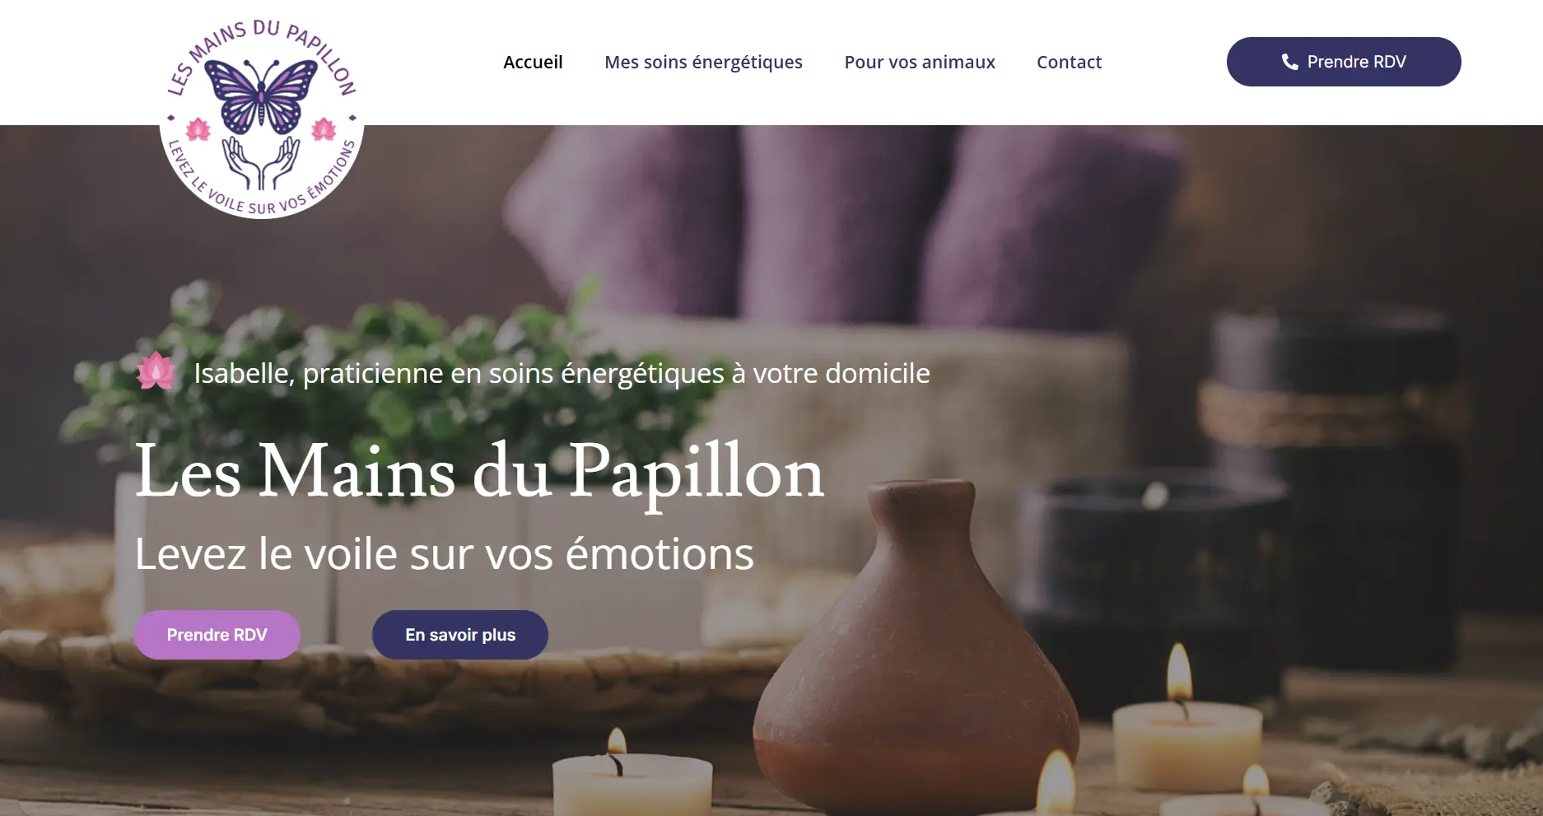
Task: Click the left pink lotus in logo
Action: point(198,128)
